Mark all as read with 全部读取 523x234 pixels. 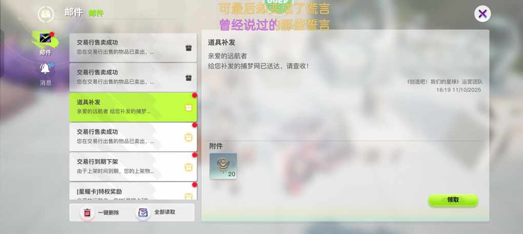[157, 212]
